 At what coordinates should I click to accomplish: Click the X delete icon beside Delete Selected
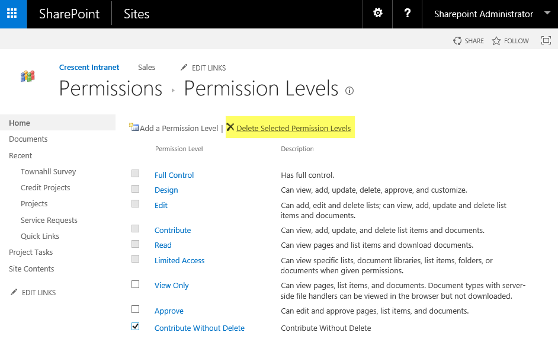coord(230,127)
